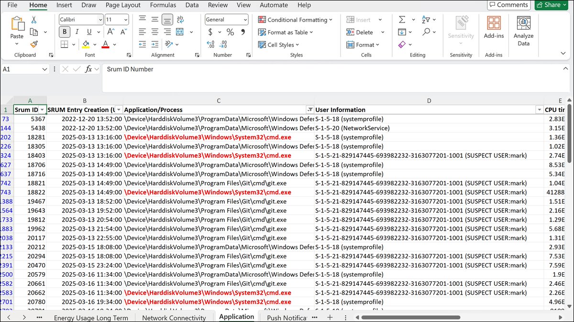Collapse the ribbon with the chevron

(x=563, y=53)
